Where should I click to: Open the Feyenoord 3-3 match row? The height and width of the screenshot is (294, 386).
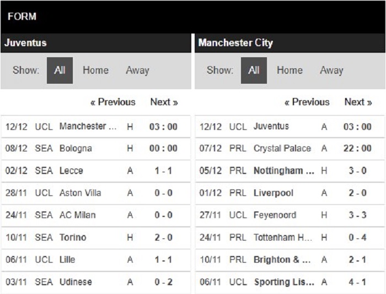coord(290,215)
